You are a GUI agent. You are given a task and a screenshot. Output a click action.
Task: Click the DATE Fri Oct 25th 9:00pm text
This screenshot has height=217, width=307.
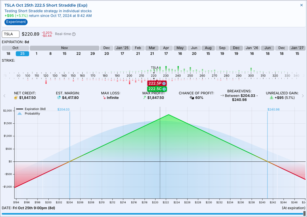28,208
